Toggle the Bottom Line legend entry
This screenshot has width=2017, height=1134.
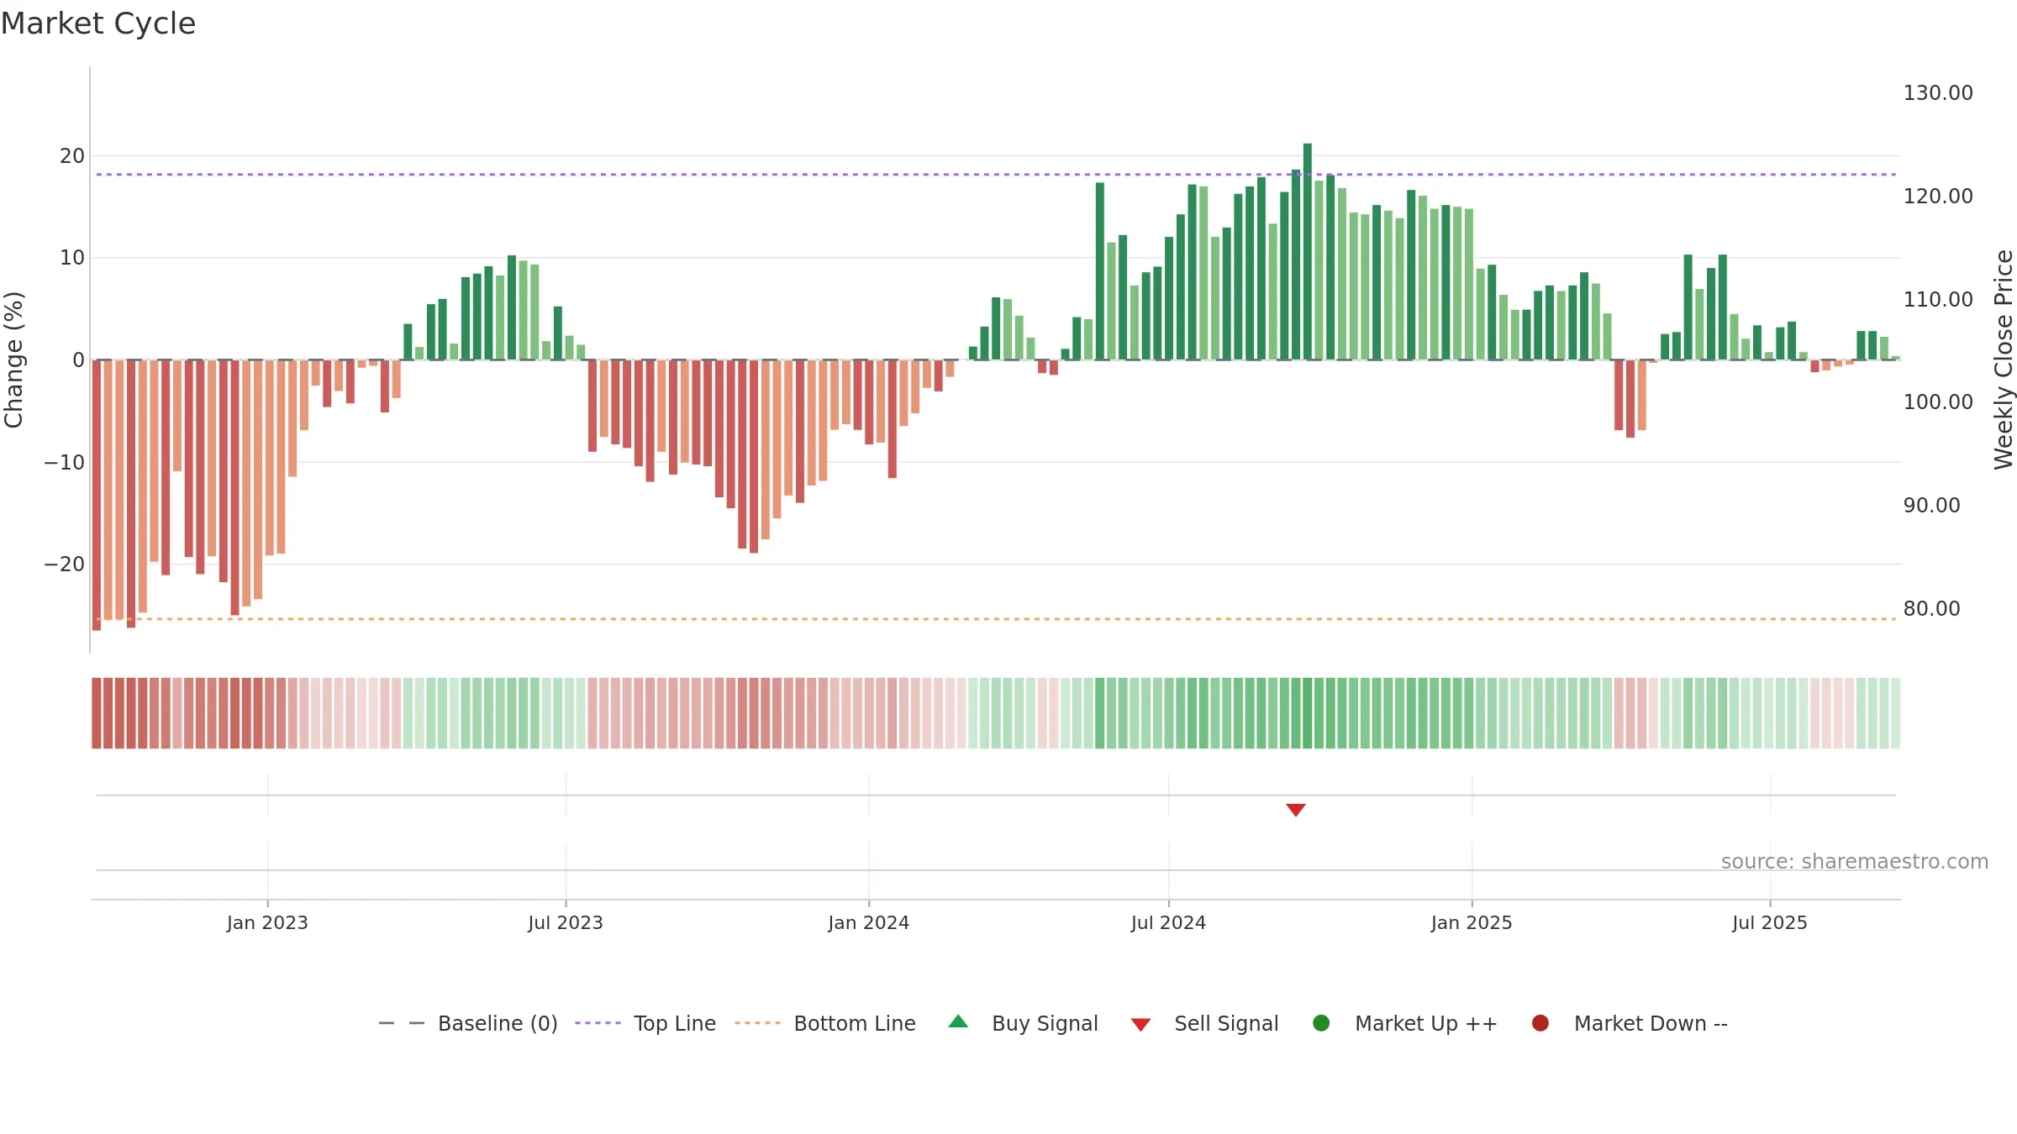point(825,1023)
